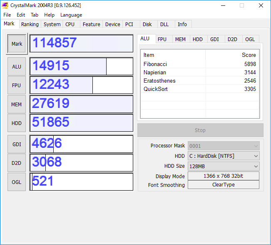Run the D2D benchmark button
271x245 pixels.
(x=17, y=163)
